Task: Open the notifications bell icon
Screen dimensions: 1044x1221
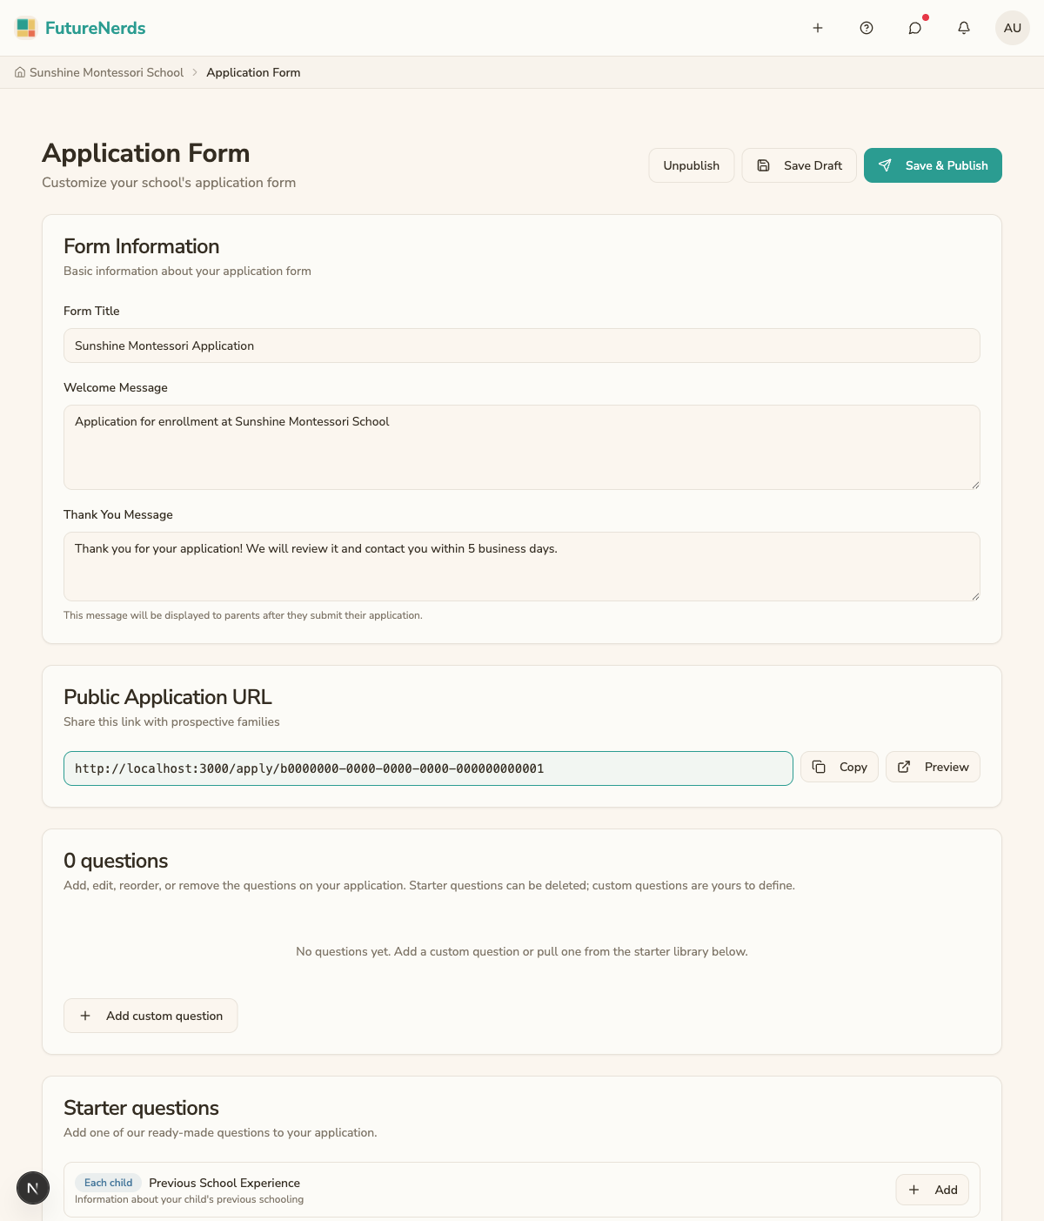Action: click(964, 28)
